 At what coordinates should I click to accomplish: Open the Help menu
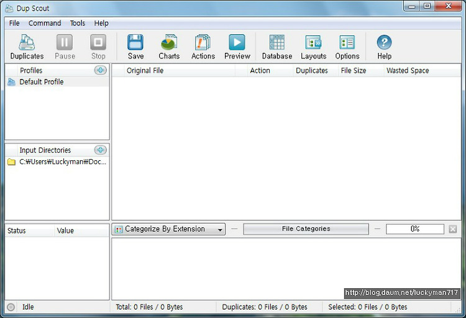pos(101,23)
